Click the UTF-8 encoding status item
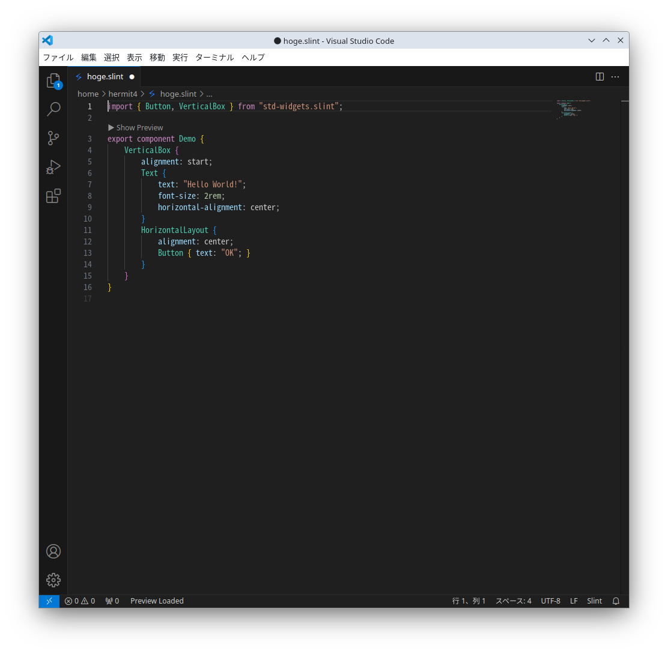 (x=551, y=601)
